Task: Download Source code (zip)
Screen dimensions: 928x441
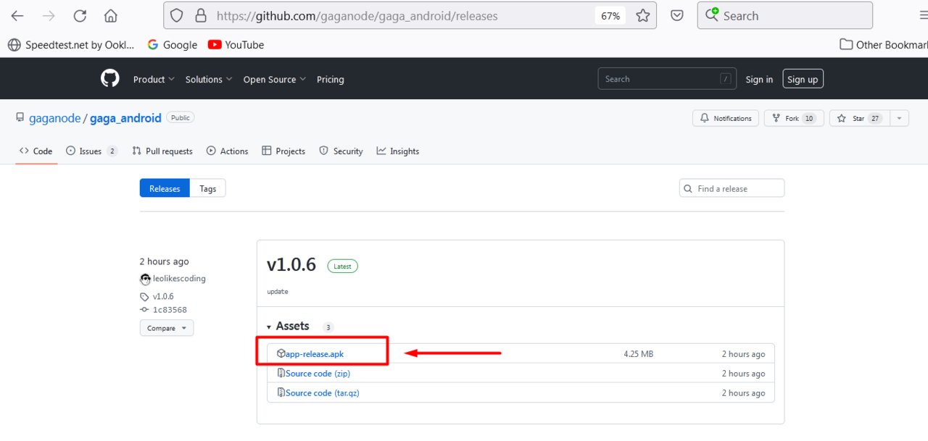Action: point(318,374)
